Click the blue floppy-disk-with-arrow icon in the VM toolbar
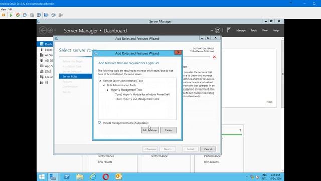Viewport: 321px width, 181px height. click(46, 15)
